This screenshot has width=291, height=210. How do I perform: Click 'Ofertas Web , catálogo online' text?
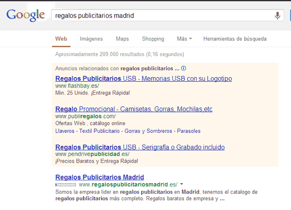click(x=90, y=123)
